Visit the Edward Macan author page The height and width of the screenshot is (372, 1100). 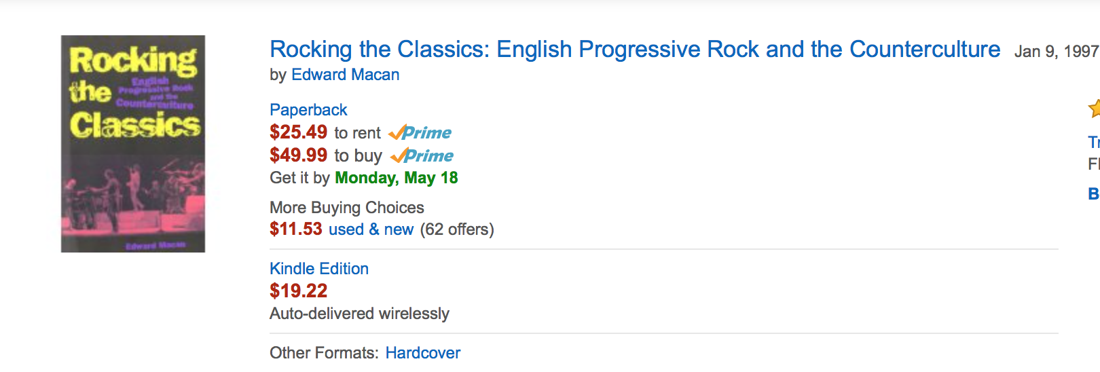click(x=345, y=75)
